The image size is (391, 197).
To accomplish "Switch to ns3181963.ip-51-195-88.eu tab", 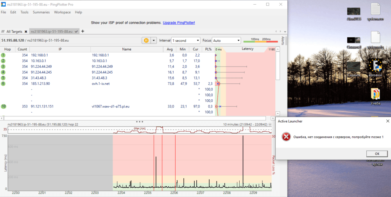I will tap(52, 31).
